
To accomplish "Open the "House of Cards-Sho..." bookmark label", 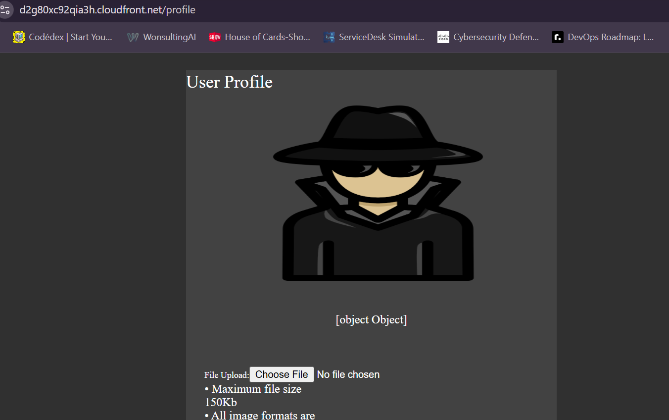I will (x=268, y=37).
